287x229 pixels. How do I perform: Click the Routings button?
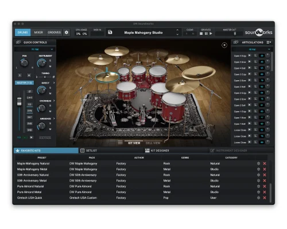coord(45,137)
